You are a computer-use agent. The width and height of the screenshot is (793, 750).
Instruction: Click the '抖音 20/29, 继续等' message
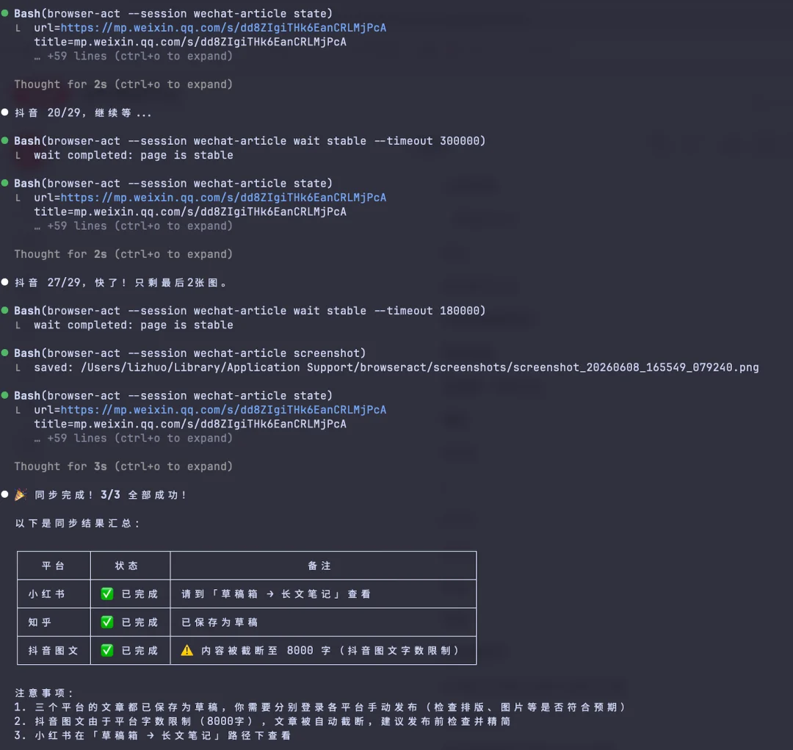point(83,112)
